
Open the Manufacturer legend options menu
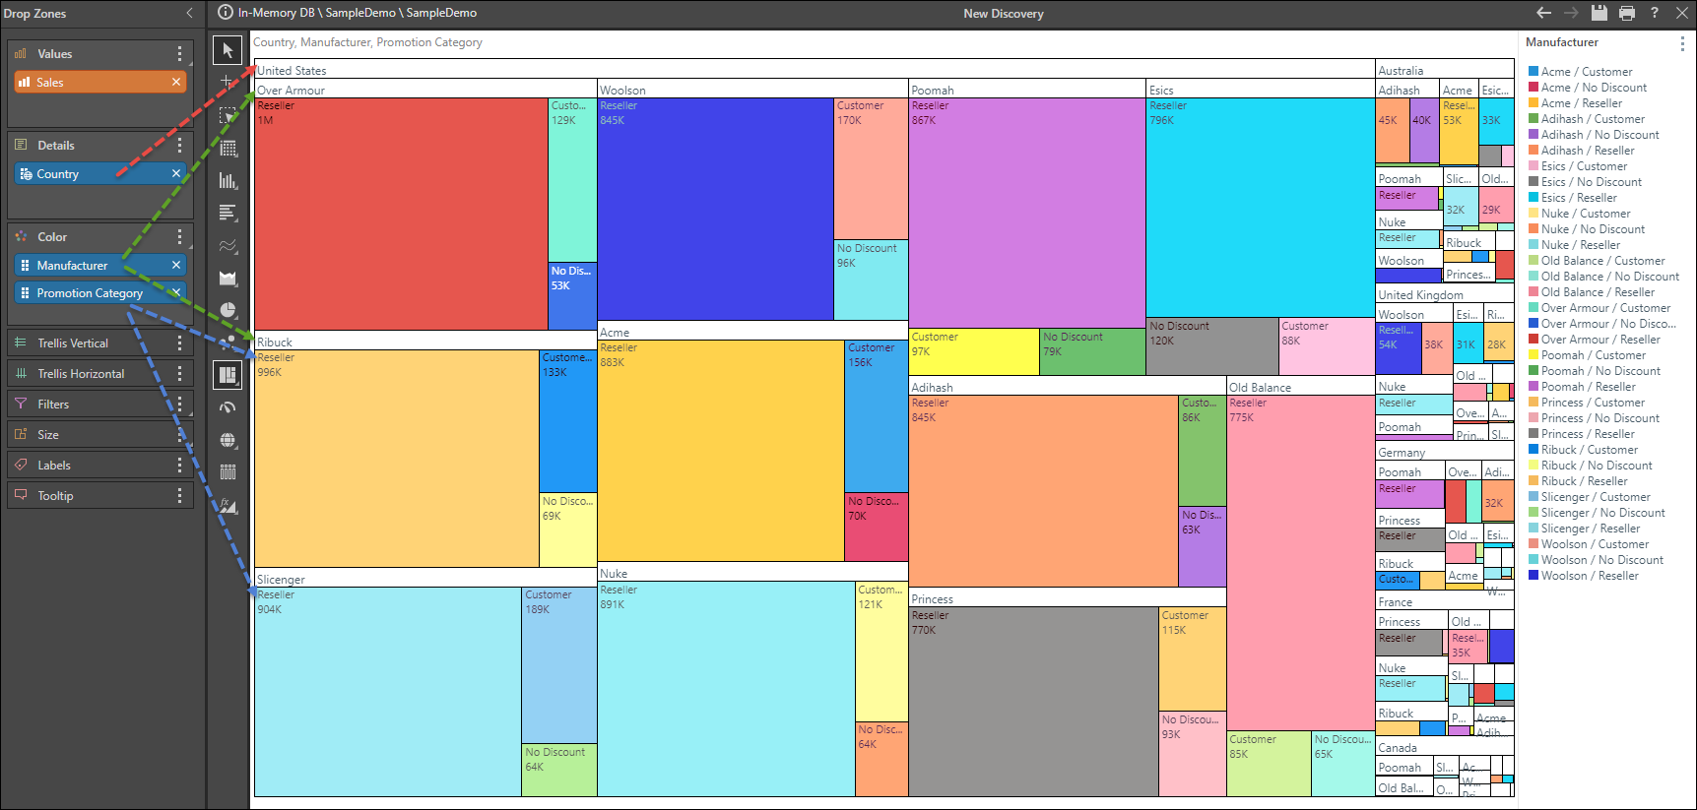pyautogui.click(x=1682, y=43)
